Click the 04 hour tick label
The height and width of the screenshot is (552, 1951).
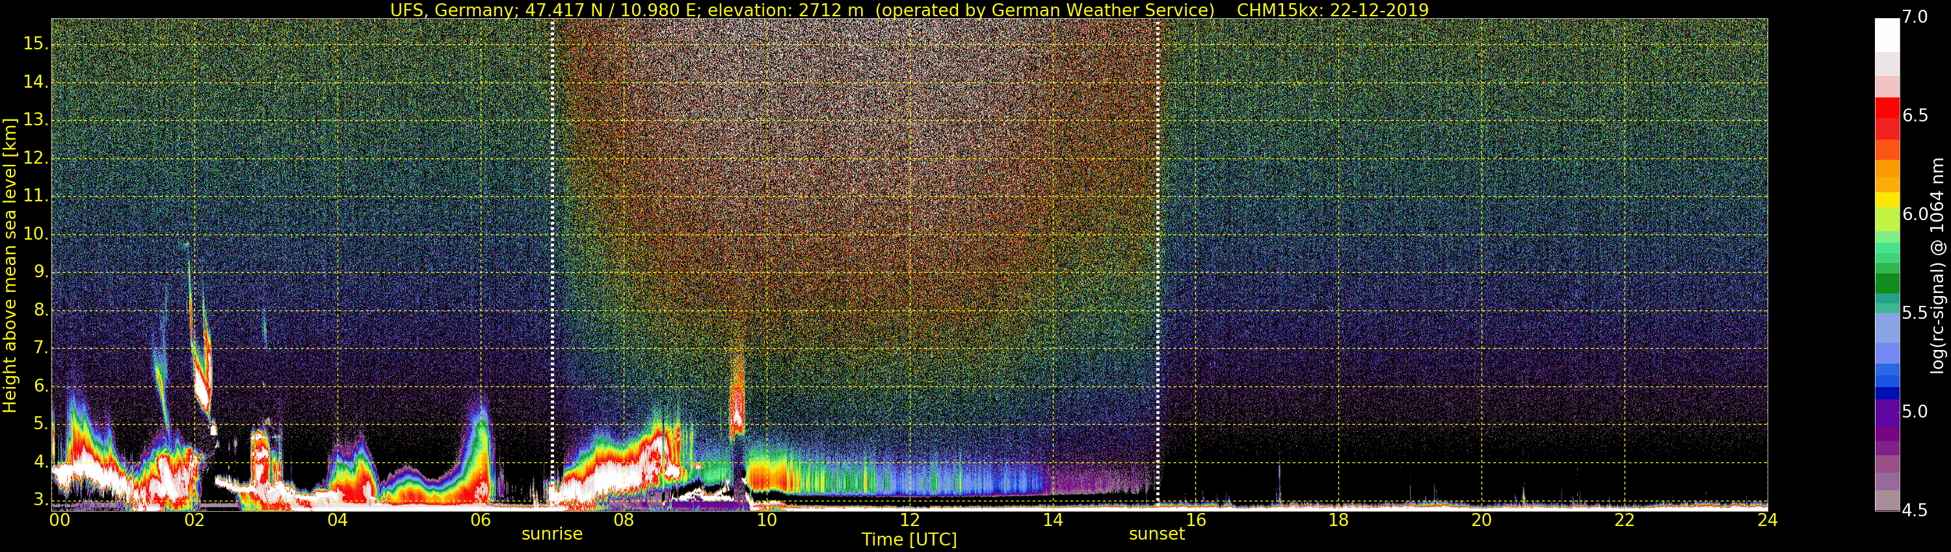[x=337, y=520]
